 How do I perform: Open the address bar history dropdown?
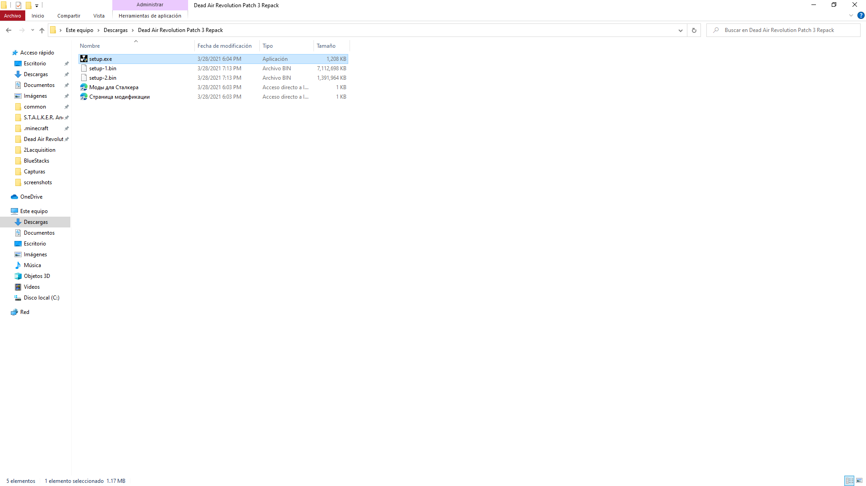click(680, 30)
